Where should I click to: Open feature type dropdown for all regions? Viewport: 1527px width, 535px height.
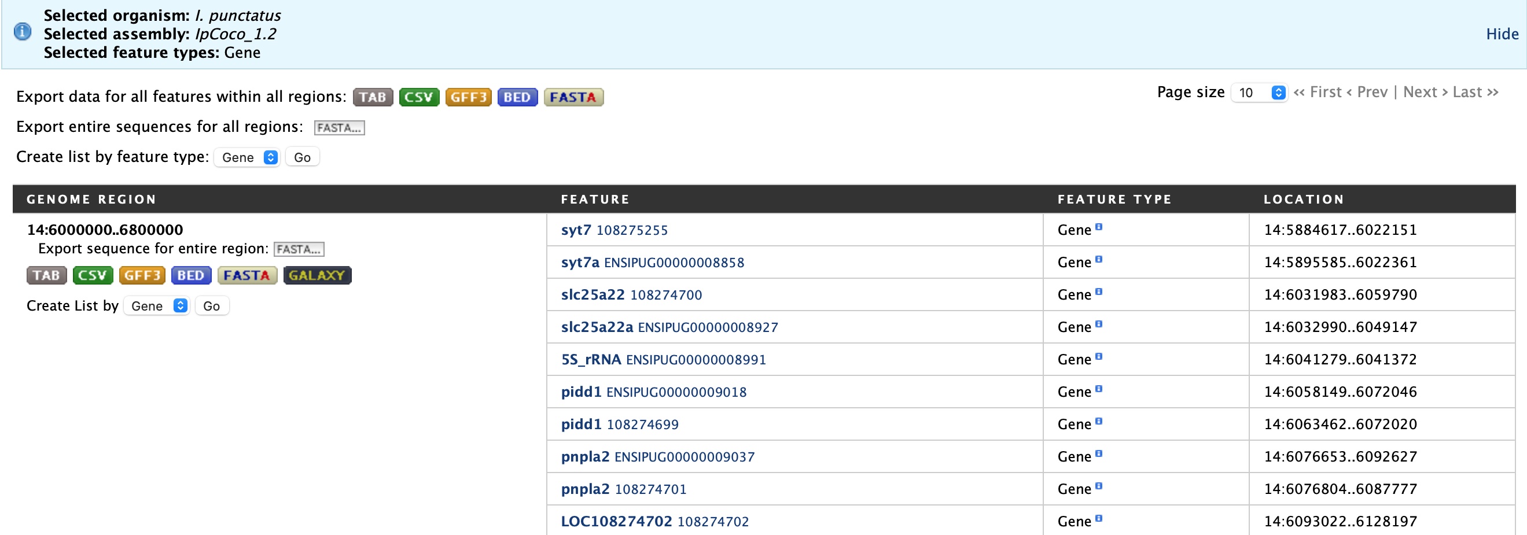246,157
